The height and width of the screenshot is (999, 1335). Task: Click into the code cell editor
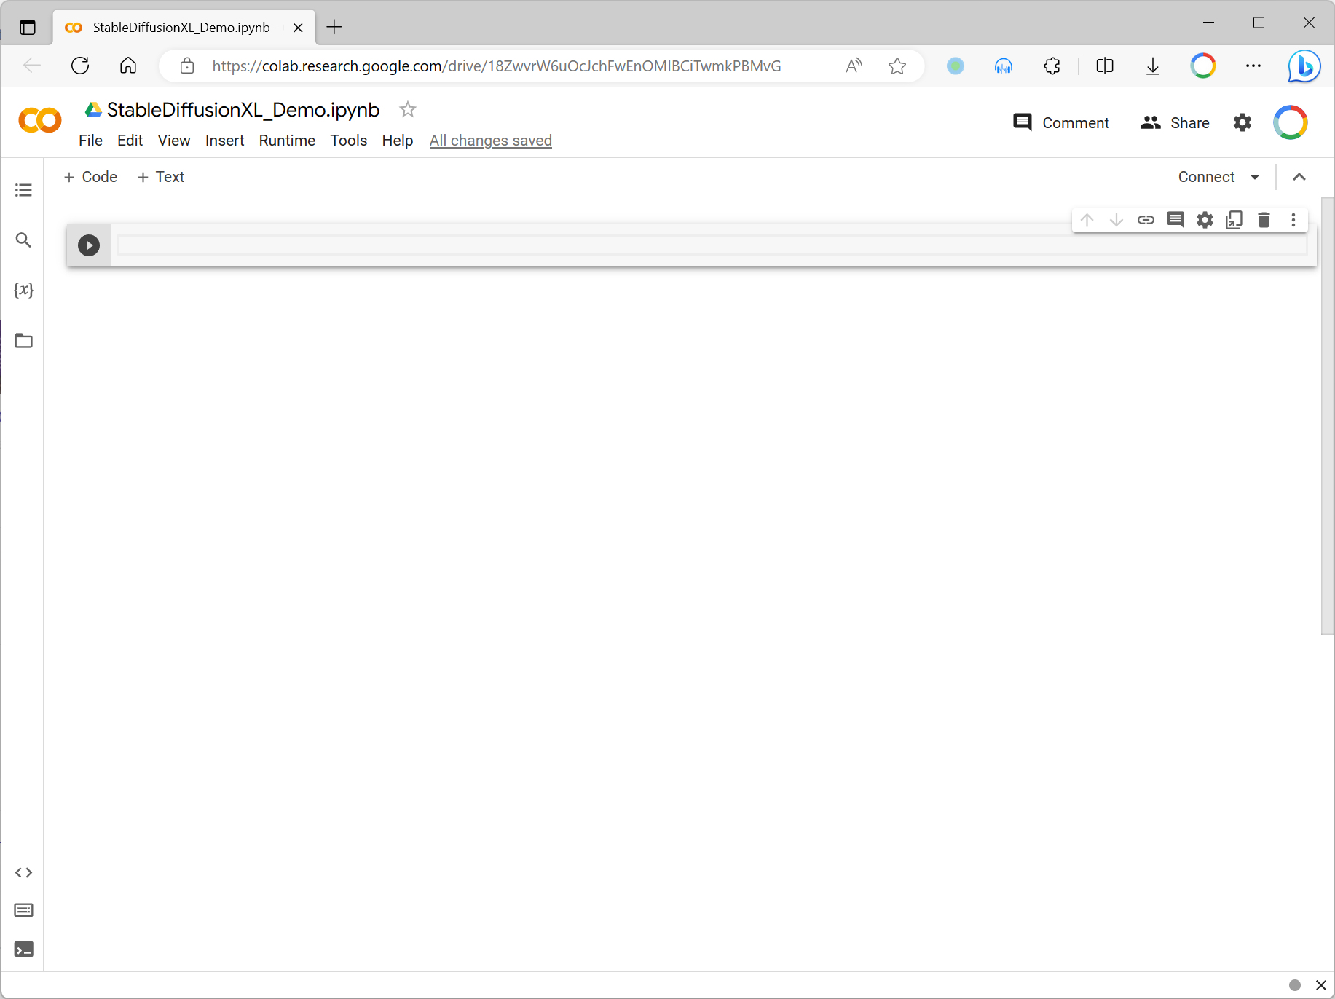712,245
